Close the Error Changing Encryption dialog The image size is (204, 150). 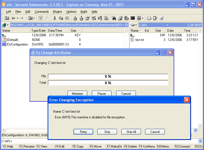pos(187,100)
